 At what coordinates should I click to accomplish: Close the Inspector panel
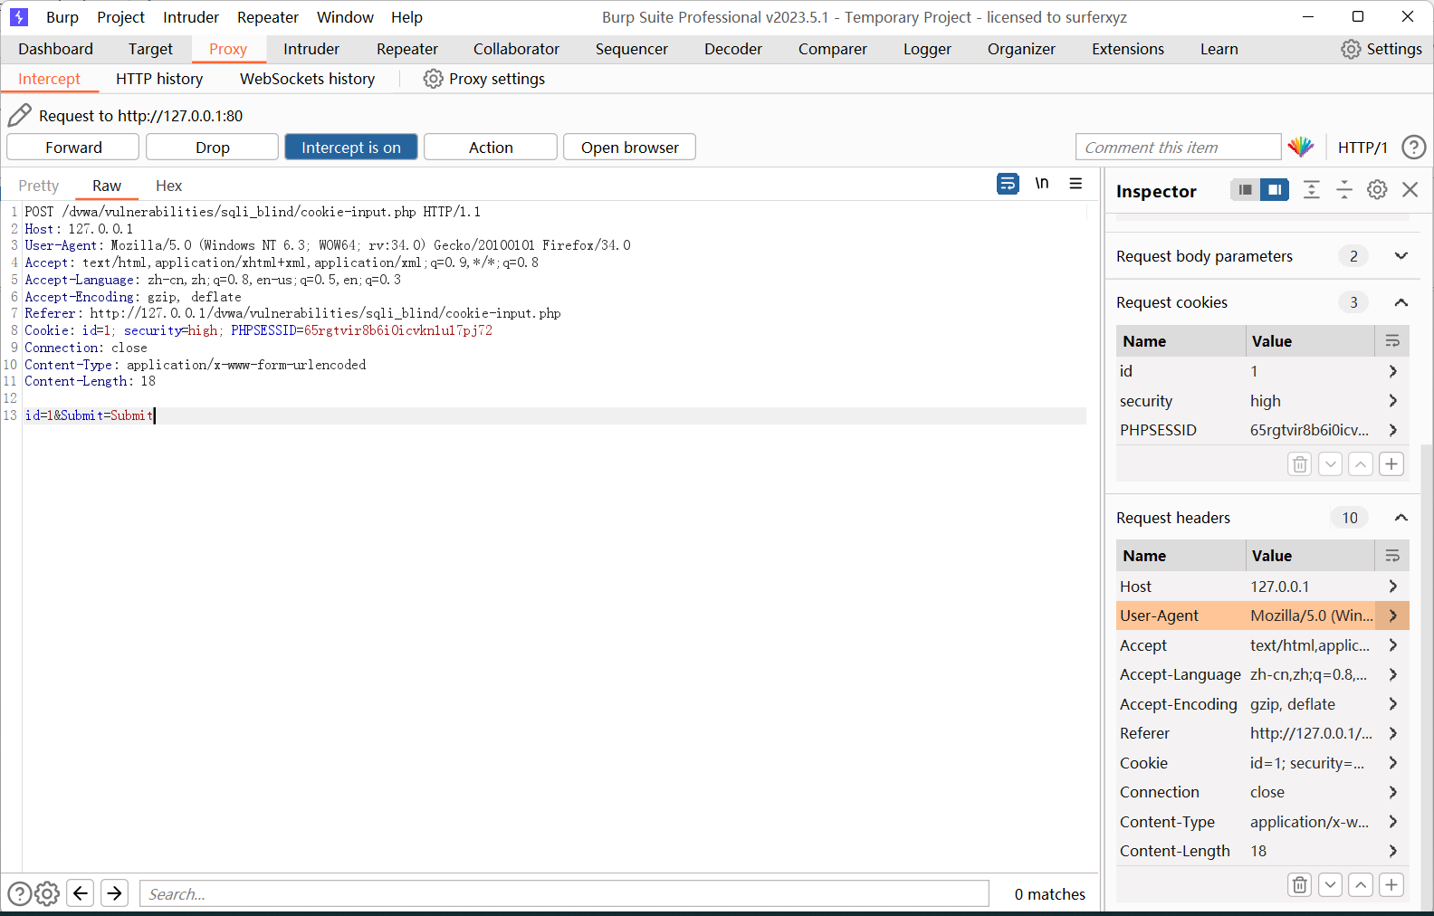(x=1410, y=190)
